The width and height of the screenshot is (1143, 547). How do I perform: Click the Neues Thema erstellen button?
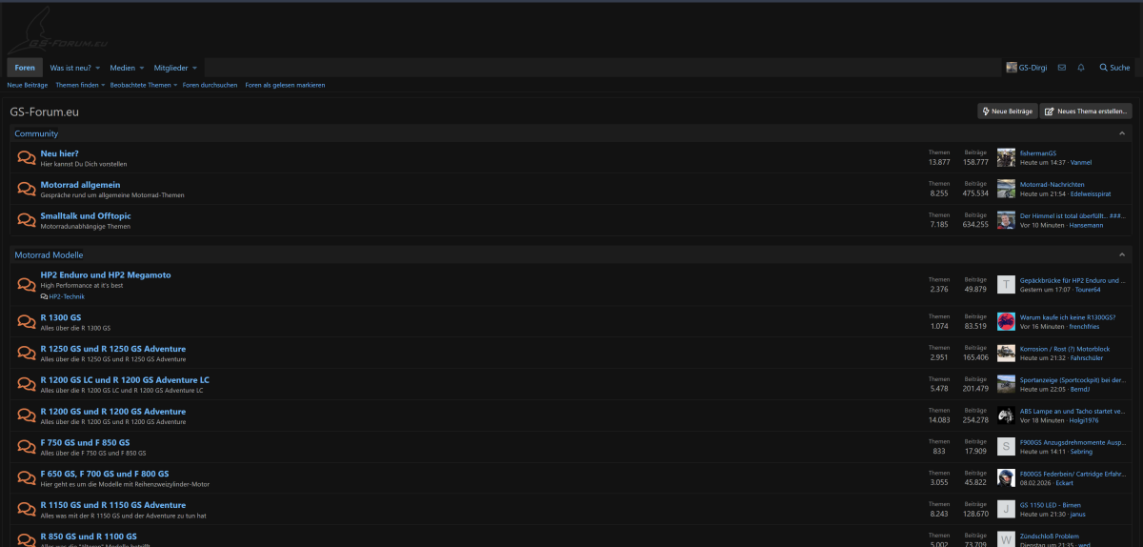(x=1086, y=111)
